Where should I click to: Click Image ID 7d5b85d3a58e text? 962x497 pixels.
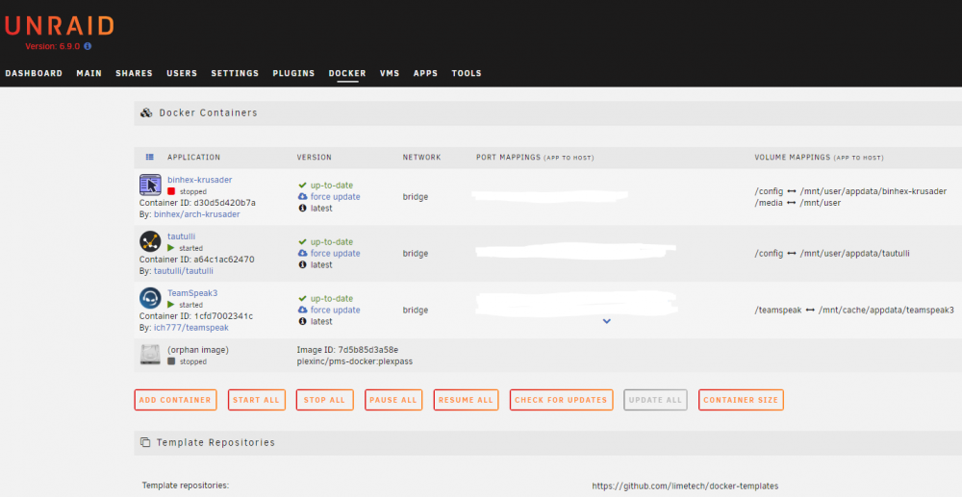pos(347,350)
